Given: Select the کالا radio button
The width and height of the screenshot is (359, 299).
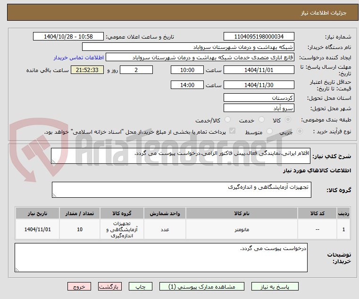Looking at the screenshot, I should pos(288,120).
